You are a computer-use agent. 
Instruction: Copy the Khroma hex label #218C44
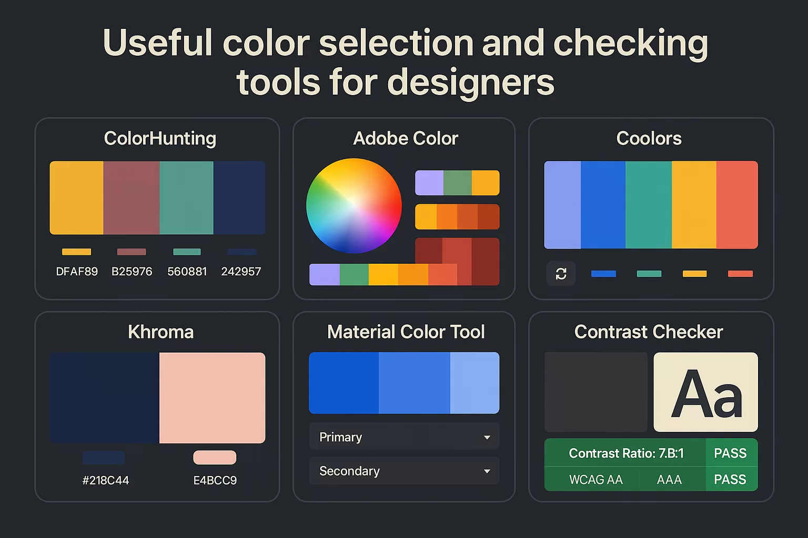point(105,480)
